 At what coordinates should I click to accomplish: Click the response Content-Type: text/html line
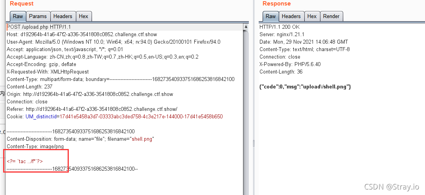[305, 50]
